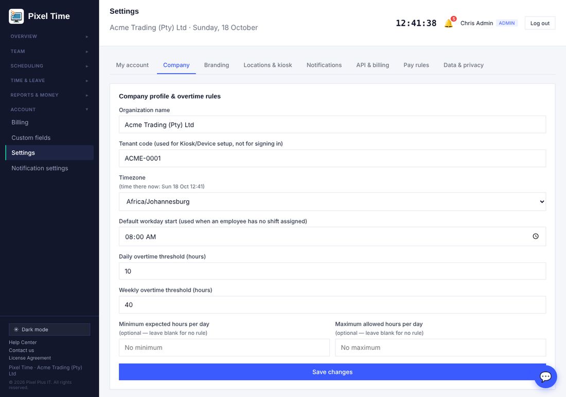Expand the Time & Leave section

pyautogui.click(x=49, y=80)
